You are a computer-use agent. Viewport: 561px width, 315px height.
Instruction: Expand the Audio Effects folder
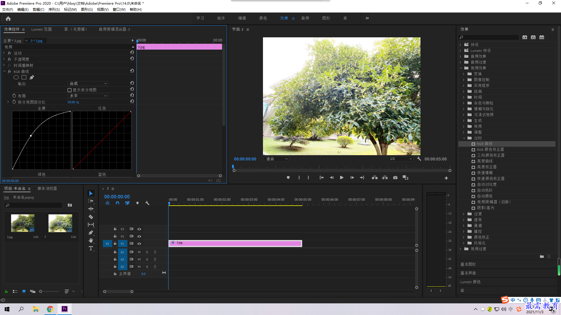pyautogui.click(x=460, y=56)
